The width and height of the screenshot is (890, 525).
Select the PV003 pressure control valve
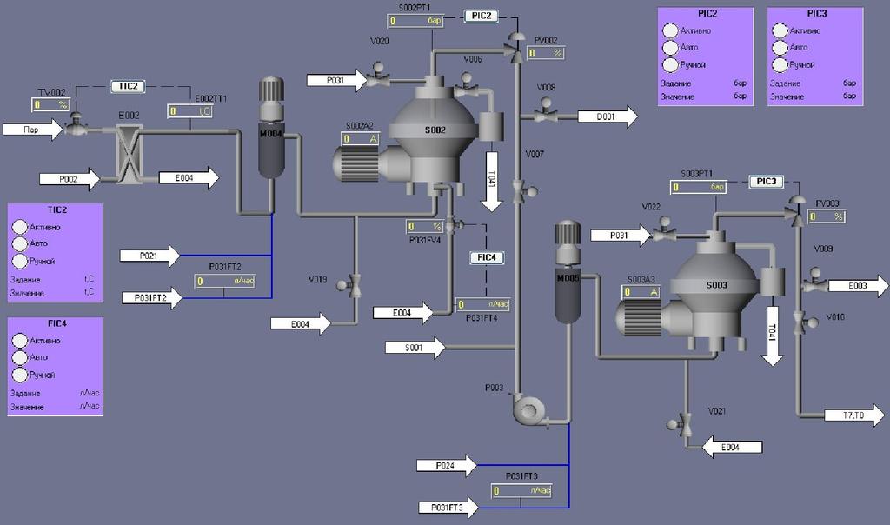796,209
